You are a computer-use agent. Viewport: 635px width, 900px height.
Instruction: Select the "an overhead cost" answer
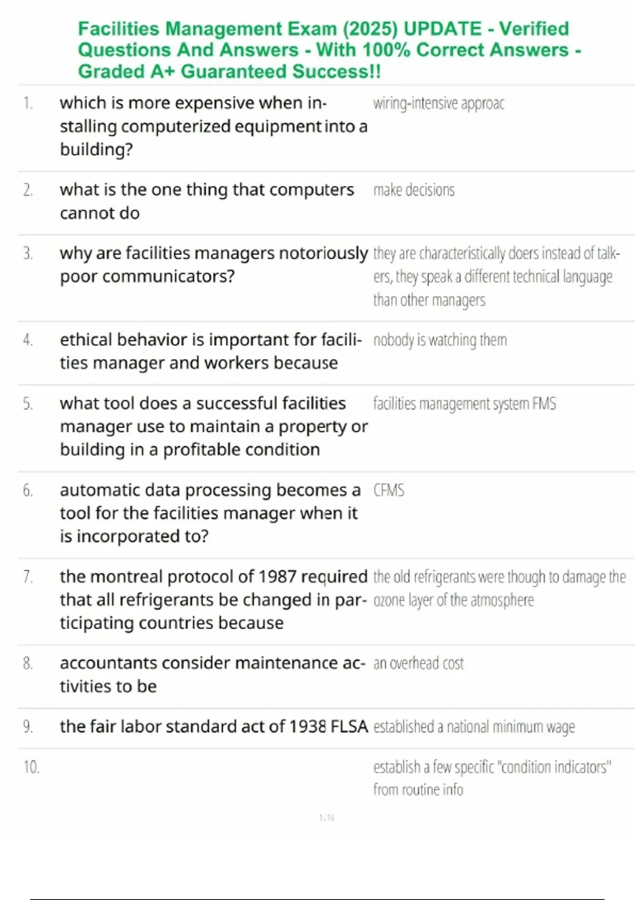419,663
